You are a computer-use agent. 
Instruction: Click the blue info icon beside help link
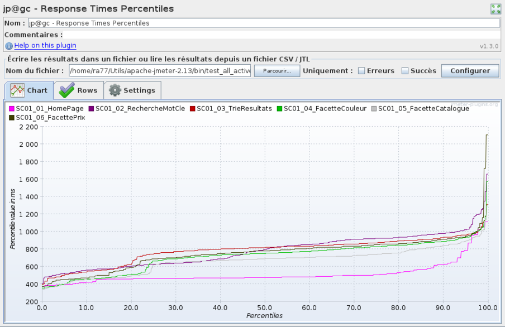(x=9, y=46)
